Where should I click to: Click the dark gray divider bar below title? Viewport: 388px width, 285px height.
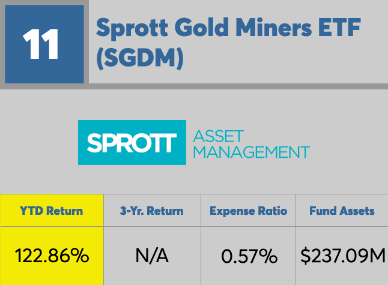click(x=240, y=86)
